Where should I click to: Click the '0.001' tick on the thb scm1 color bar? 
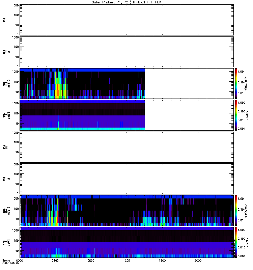tap(241, 129)
